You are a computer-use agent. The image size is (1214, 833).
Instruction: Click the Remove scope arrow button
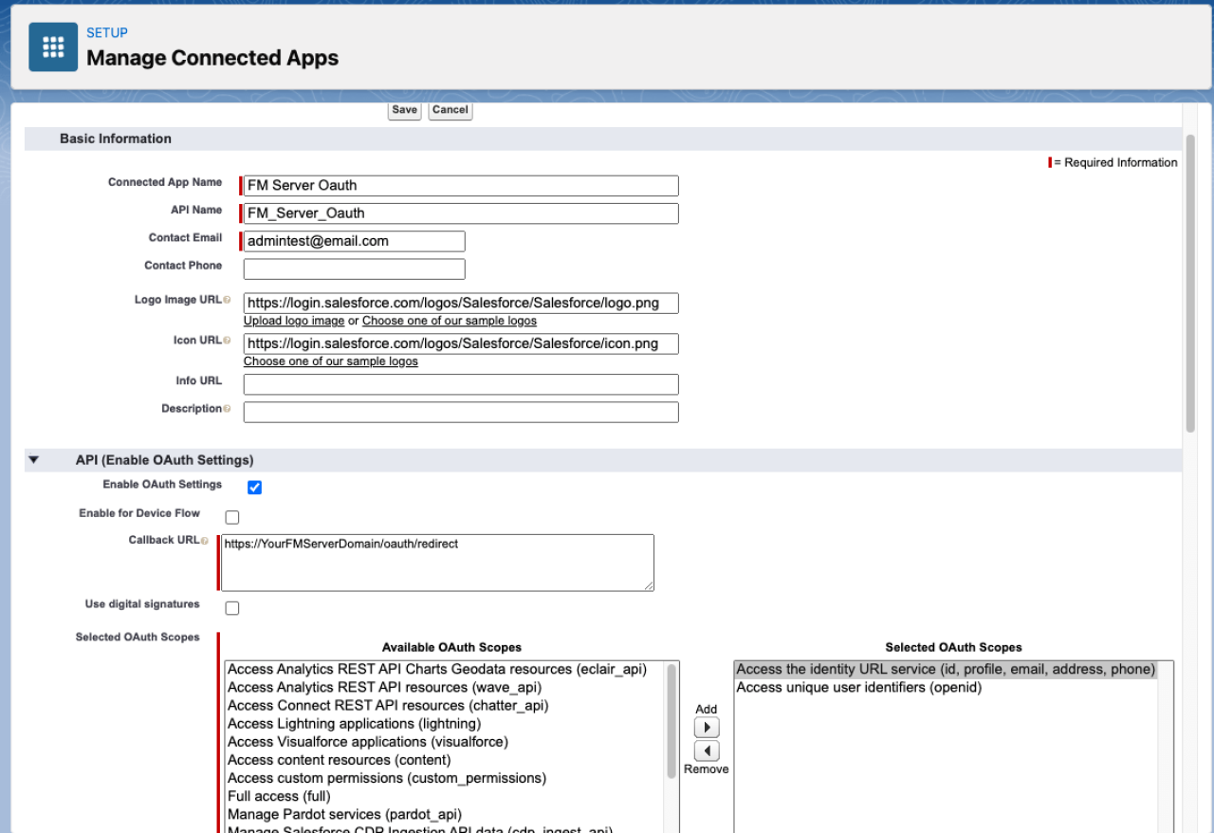707,751
